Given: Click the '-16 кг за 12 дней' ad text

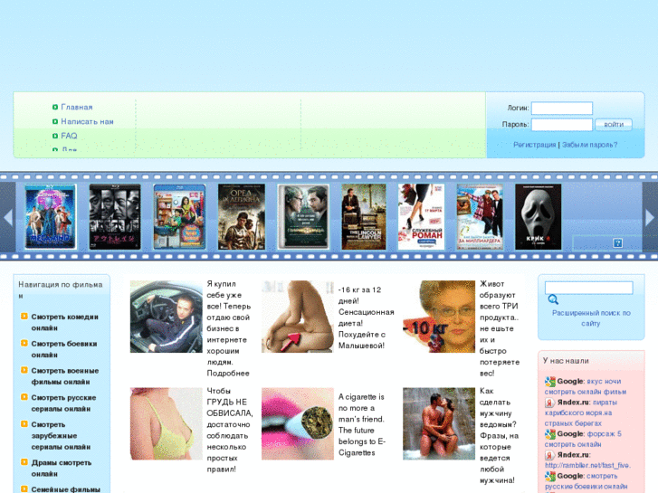Looking at the screenshot, I should coord(366,318).
